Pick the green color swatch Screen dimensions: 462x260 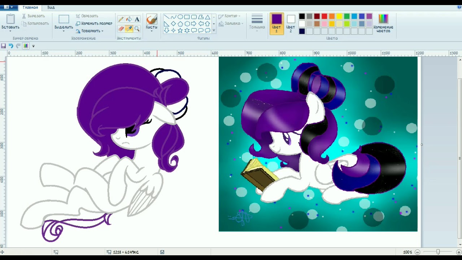coord(347,16)
